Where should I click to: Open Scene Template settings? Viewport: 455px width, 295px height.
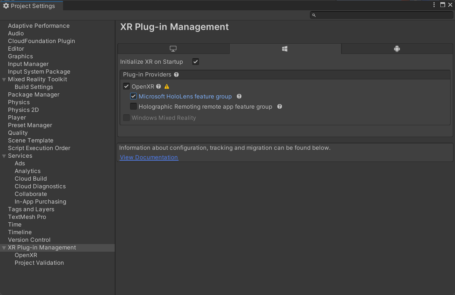click(31, 140)
